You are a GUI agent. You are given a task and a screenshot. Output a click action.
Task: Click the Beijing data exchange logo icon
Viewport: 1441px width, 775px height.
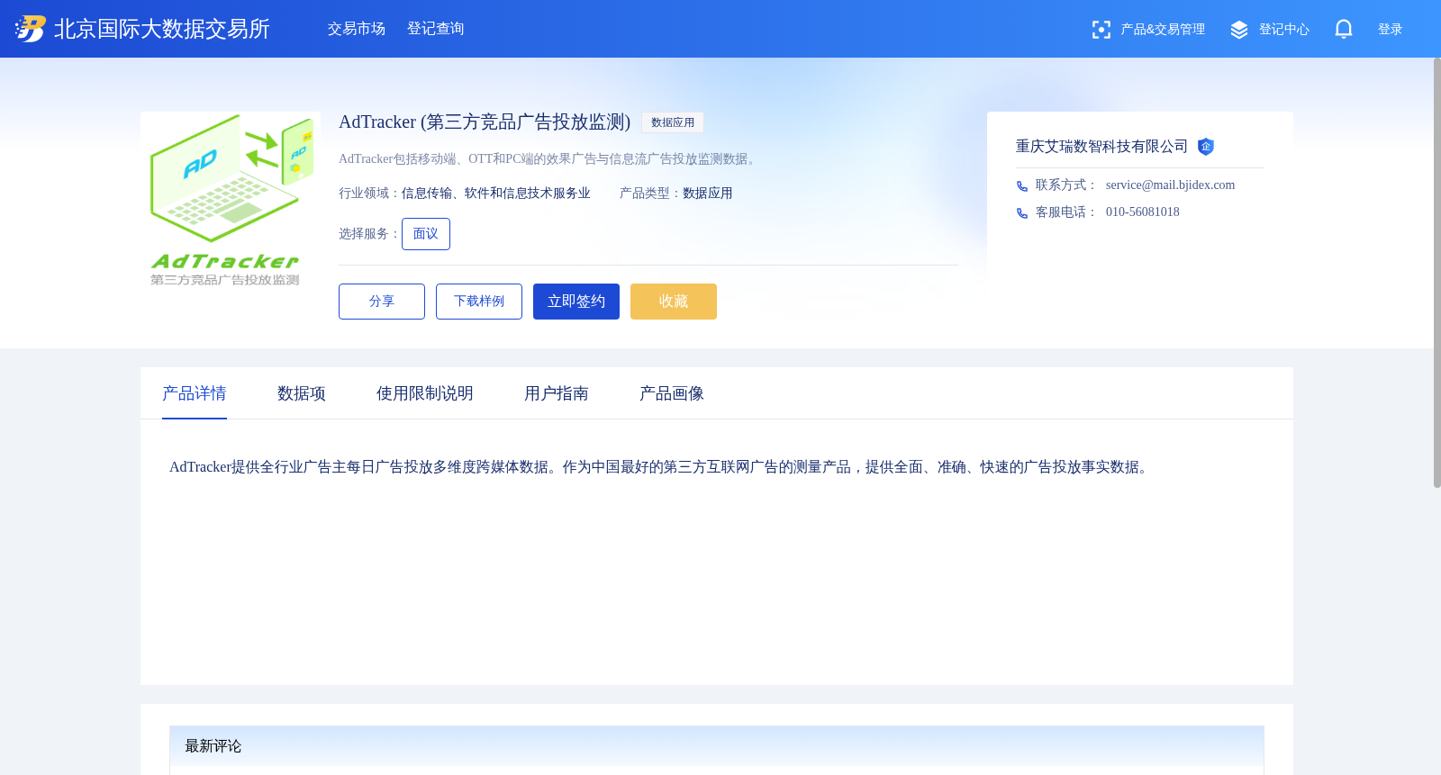pyautogui.click(x=30, y=29)
